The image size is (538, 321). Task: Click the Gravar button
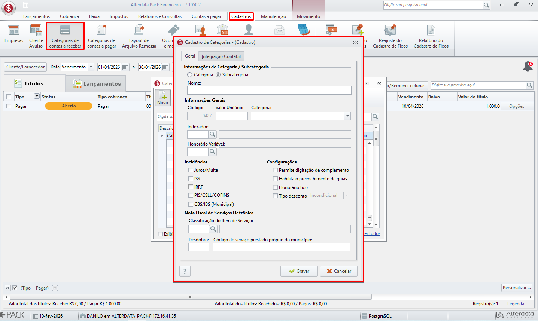coord(299,271)
